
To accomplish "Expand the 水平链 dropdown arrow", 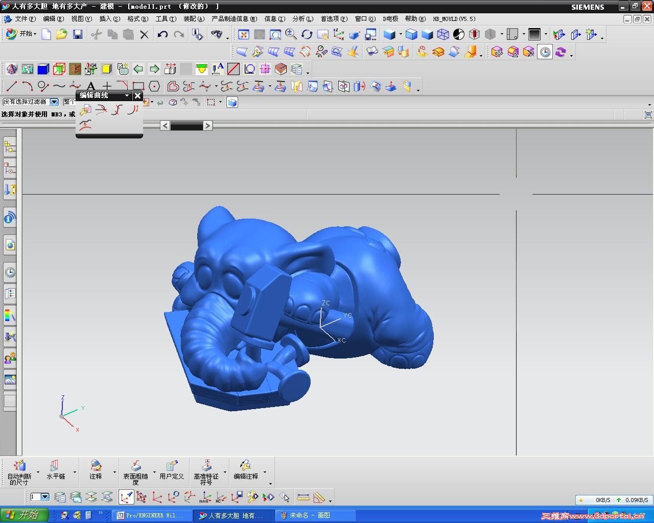I will coord(75,472).
